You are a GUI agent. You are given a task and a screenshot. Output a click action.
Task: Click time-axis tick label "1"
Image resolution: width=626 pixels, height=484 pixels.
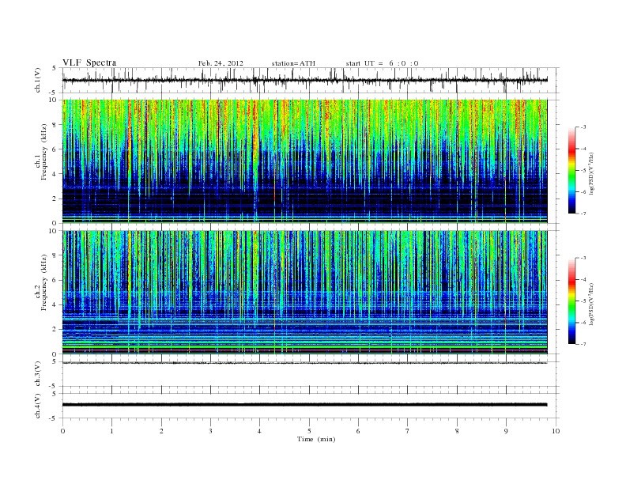111,431
